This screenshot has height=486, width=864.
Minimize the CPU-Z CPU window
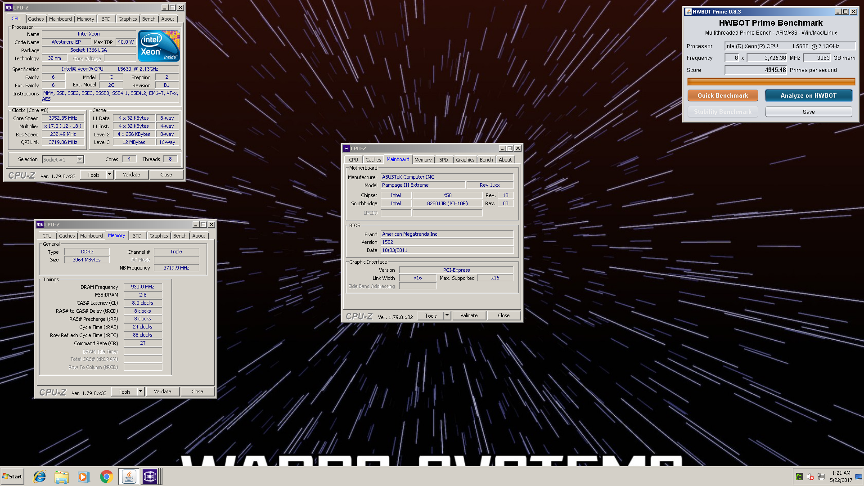(165, 8)
